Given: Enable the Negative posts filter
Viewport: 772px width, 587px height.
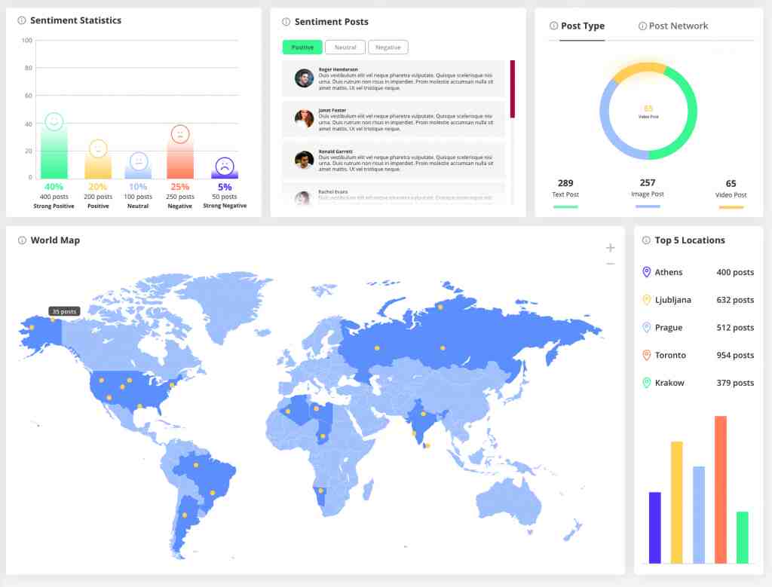Looking at the screenshot, I should point(388,47).
